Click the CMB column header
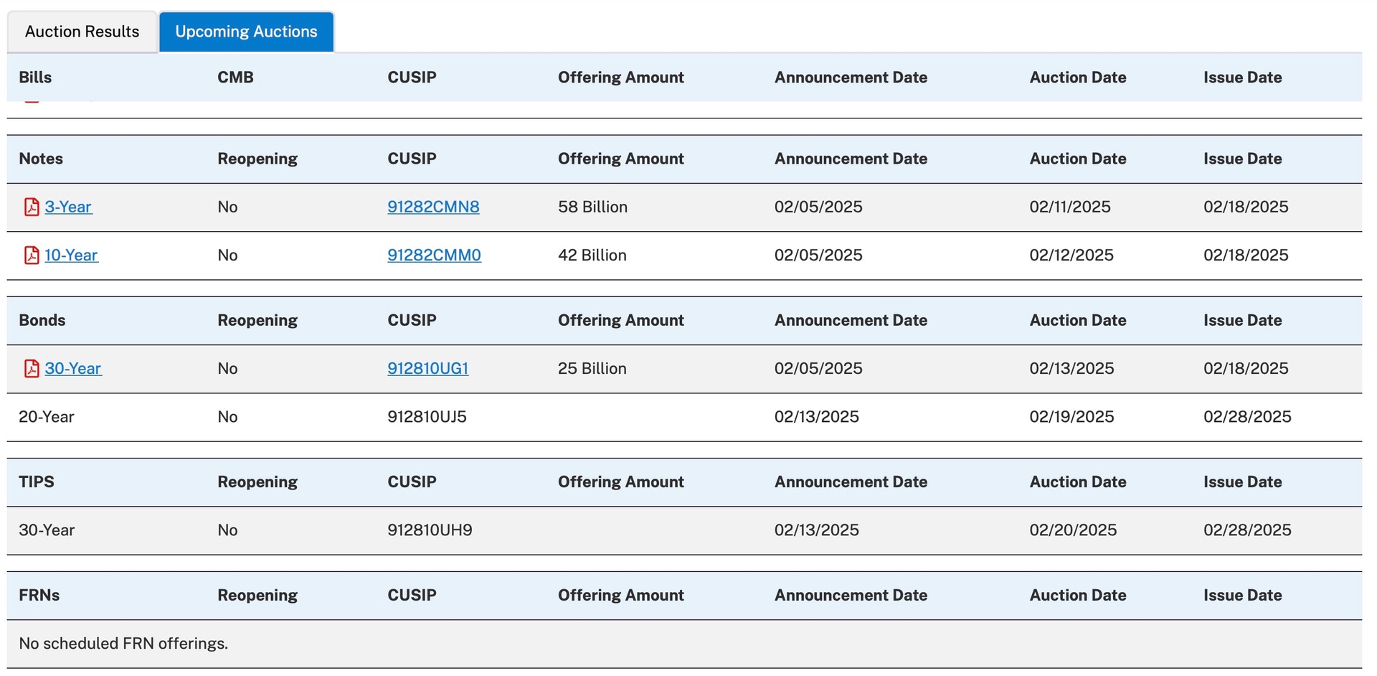The height and width of the screenshot is (676, 1377). [235, 78]
